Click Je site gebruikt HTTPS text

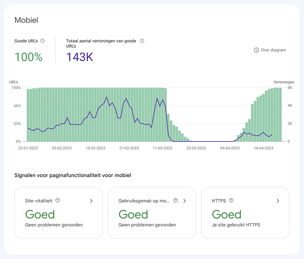tap(236, 225)
